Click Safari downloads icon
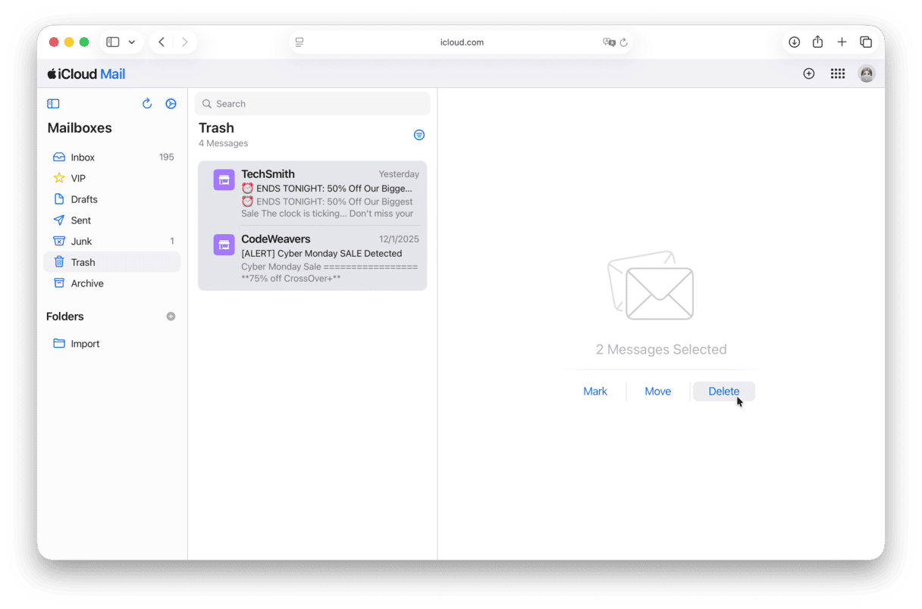Image resolution: width=922 pixels, height=609 pixels. click(794, 42)
